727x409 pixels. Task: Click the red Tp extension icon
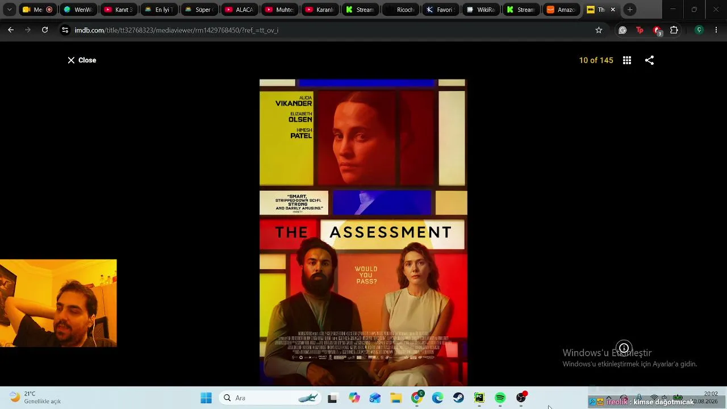(x=640, y=30)
